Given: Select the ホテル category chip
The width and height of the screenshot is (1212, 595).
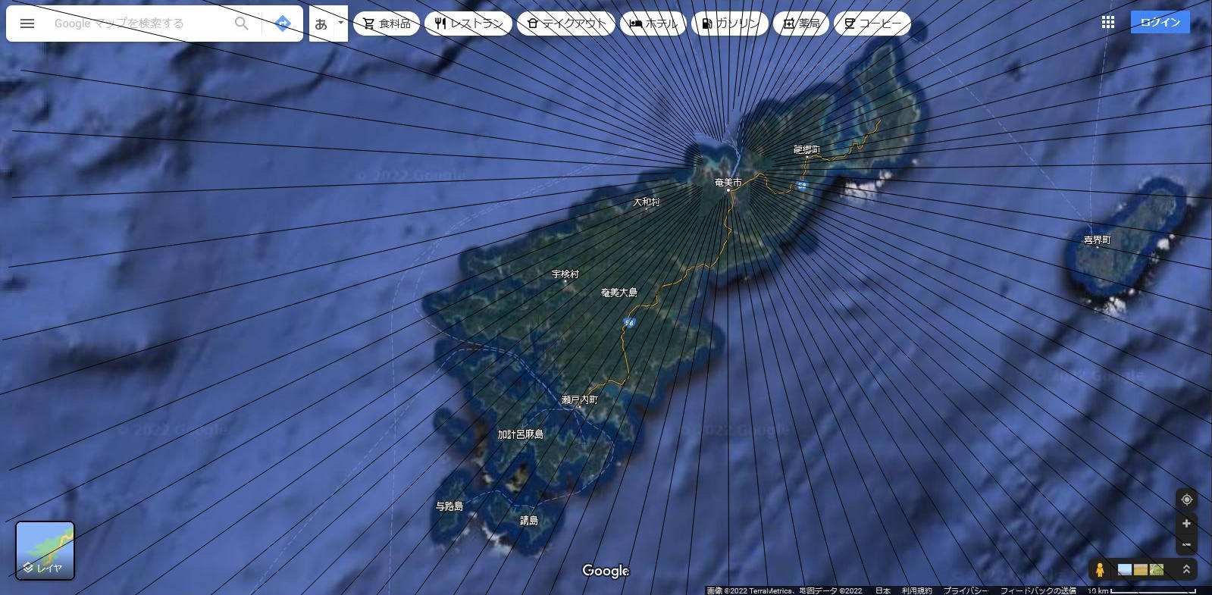Looking at the screenshot, I should tap(653, 23).
